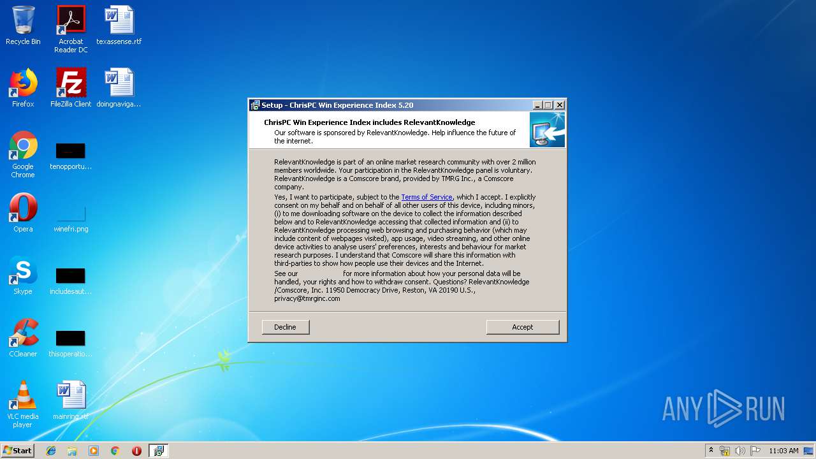Open the Start menu

tap(18, 451)
